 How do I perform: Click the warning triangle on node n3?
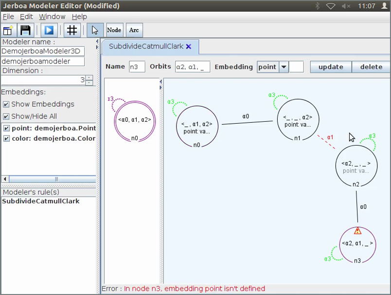pos(358,231)
